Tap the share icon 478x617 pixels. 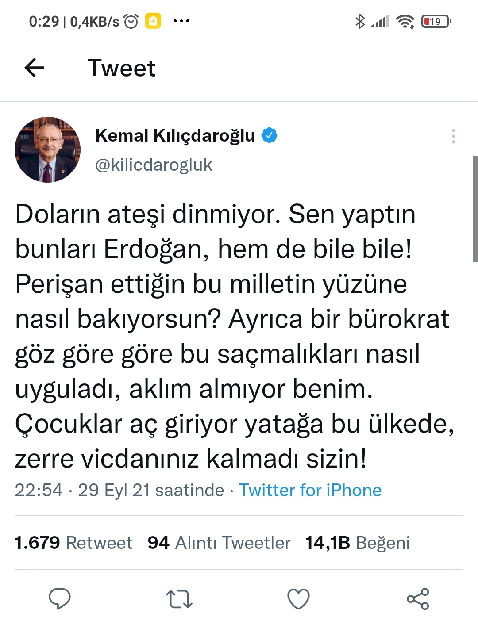[x=418, y=599]
